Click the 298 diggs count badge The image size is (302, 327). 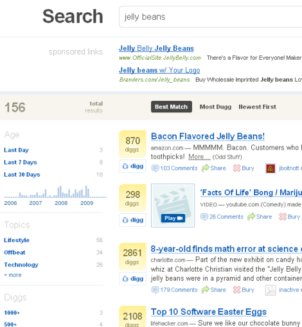(132, 198)
